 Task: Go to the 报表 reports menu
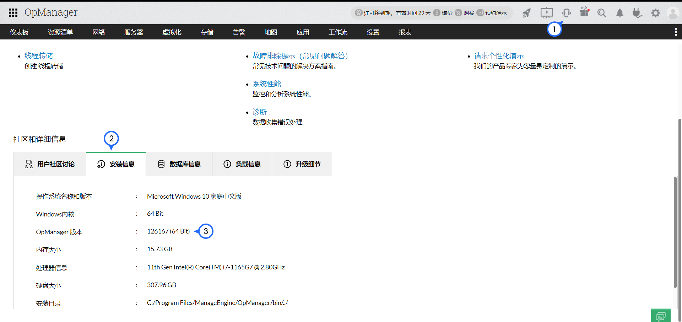tap(405, 32)
